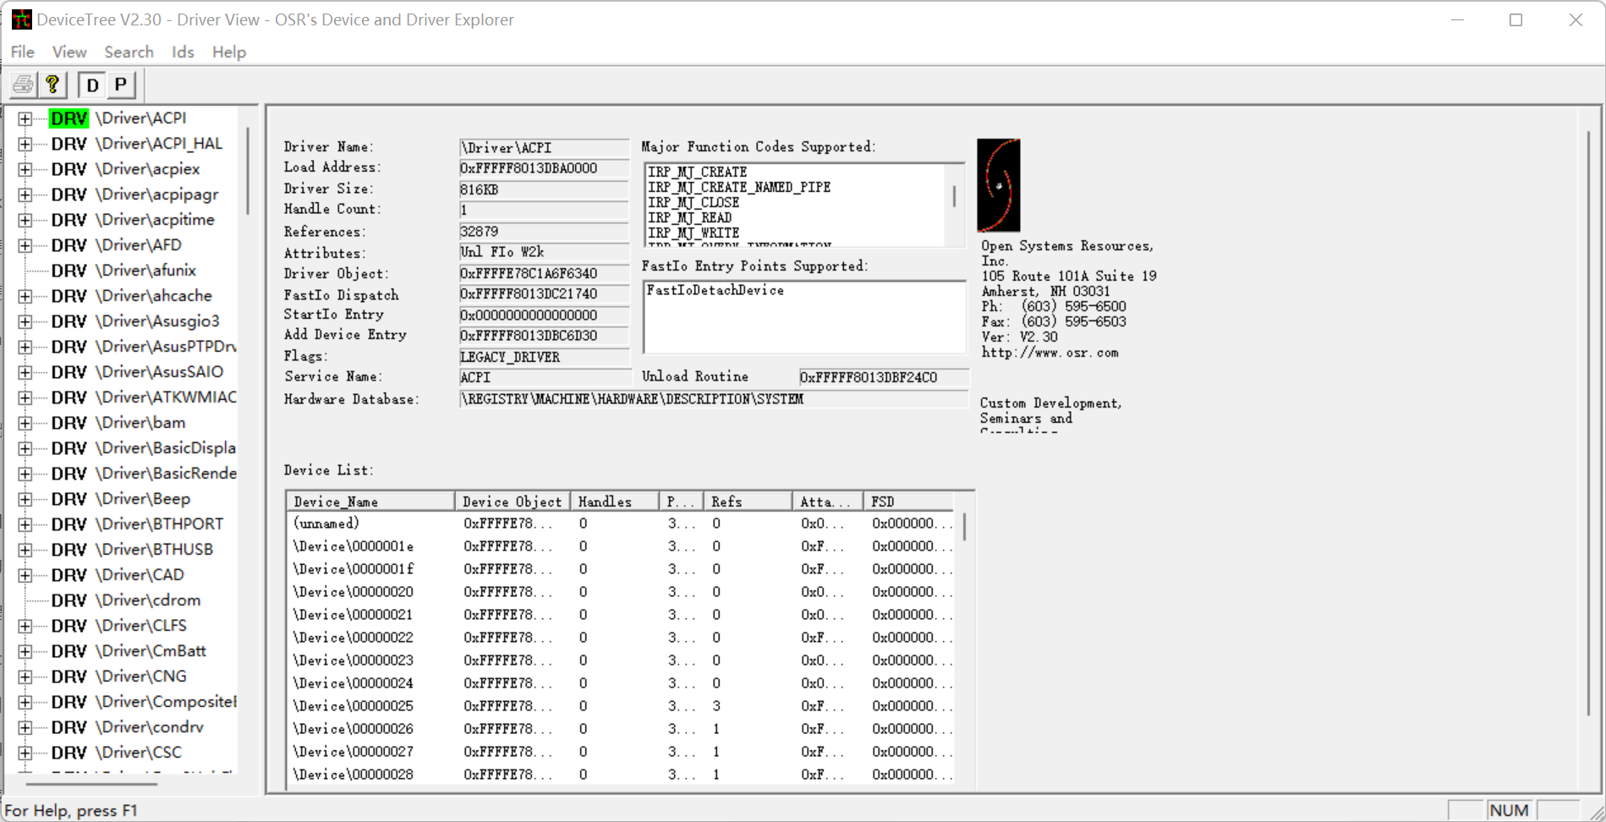Click the DRV icon beside \Driver\cdrom
This screenshot has width=1606, height=822.
coord(69,600)
